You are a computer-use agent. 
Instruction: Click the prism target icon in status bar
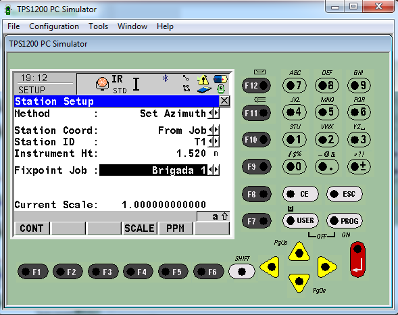coord(102,84)
